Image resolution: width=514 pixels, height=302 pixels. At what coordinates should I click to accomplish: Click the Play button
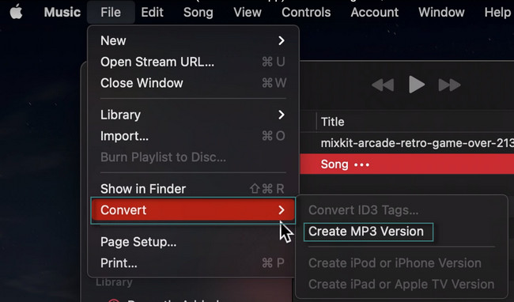coord(416,85)
